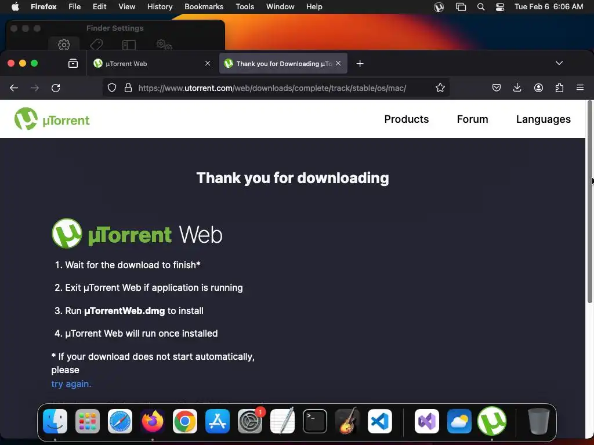Open Forum link in header
The image size is (594, 445).
coord(472,119)
